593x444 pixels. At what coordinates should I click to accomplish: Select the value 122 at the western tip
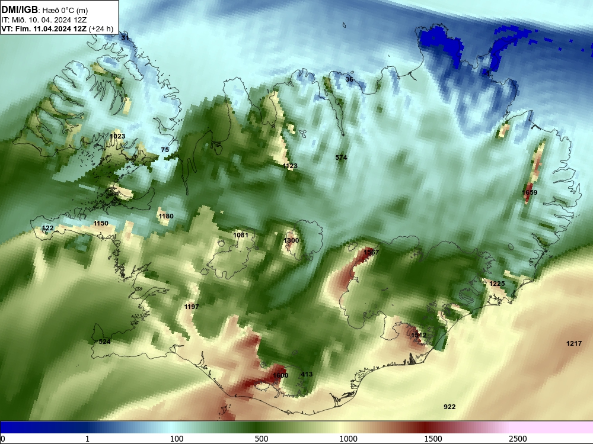47,228
